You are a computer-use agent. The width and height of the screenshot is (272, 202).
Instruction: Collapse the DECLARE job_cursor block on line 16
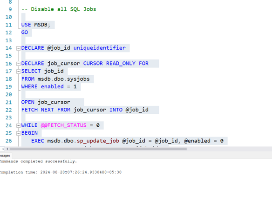18,64
